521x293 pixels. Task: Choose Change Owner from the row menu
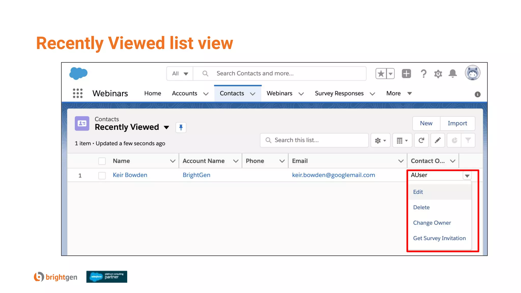pyautogui.click(x=440, y=223)
